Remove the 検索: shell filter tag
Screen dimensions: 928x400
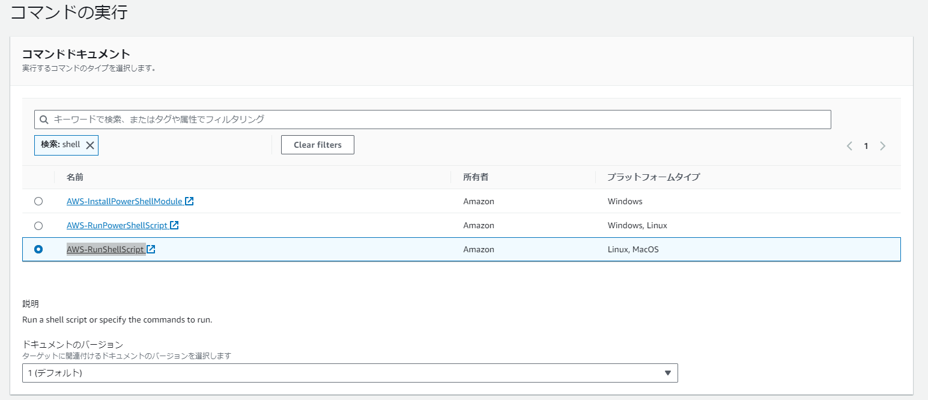[x=91, y=145]
